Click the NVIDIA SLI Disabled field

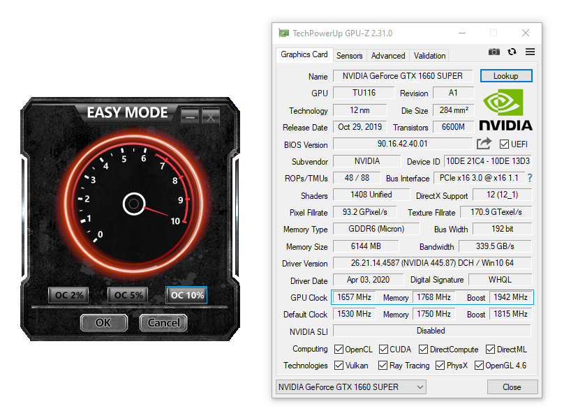tap(432, 331)
